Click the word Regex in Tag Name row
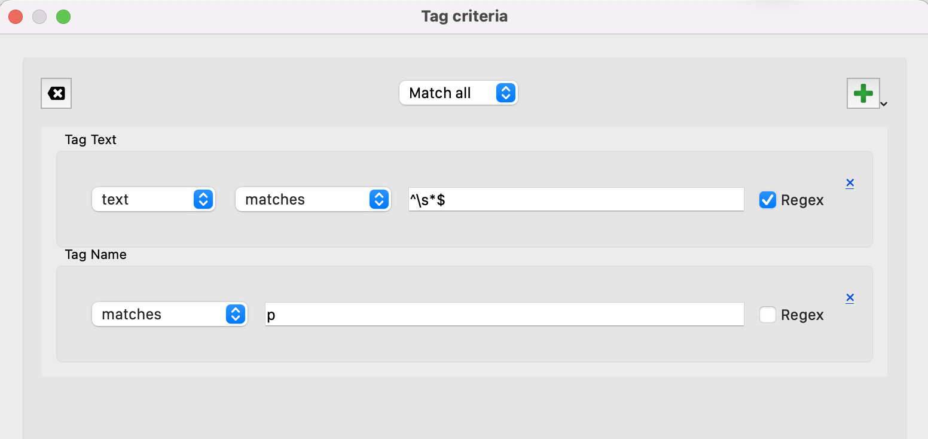 pyautogui.click(x=802, y=315)
